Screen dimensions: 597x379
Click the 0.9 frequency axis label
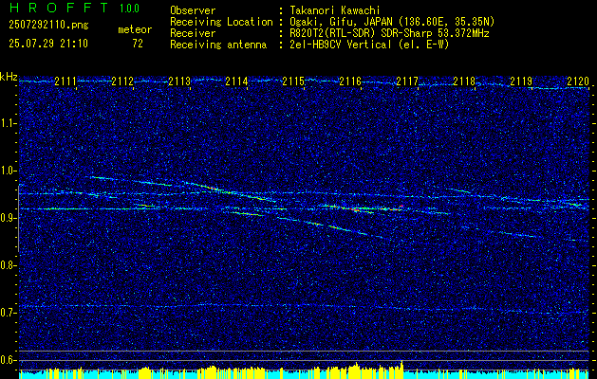pos(8,218)
